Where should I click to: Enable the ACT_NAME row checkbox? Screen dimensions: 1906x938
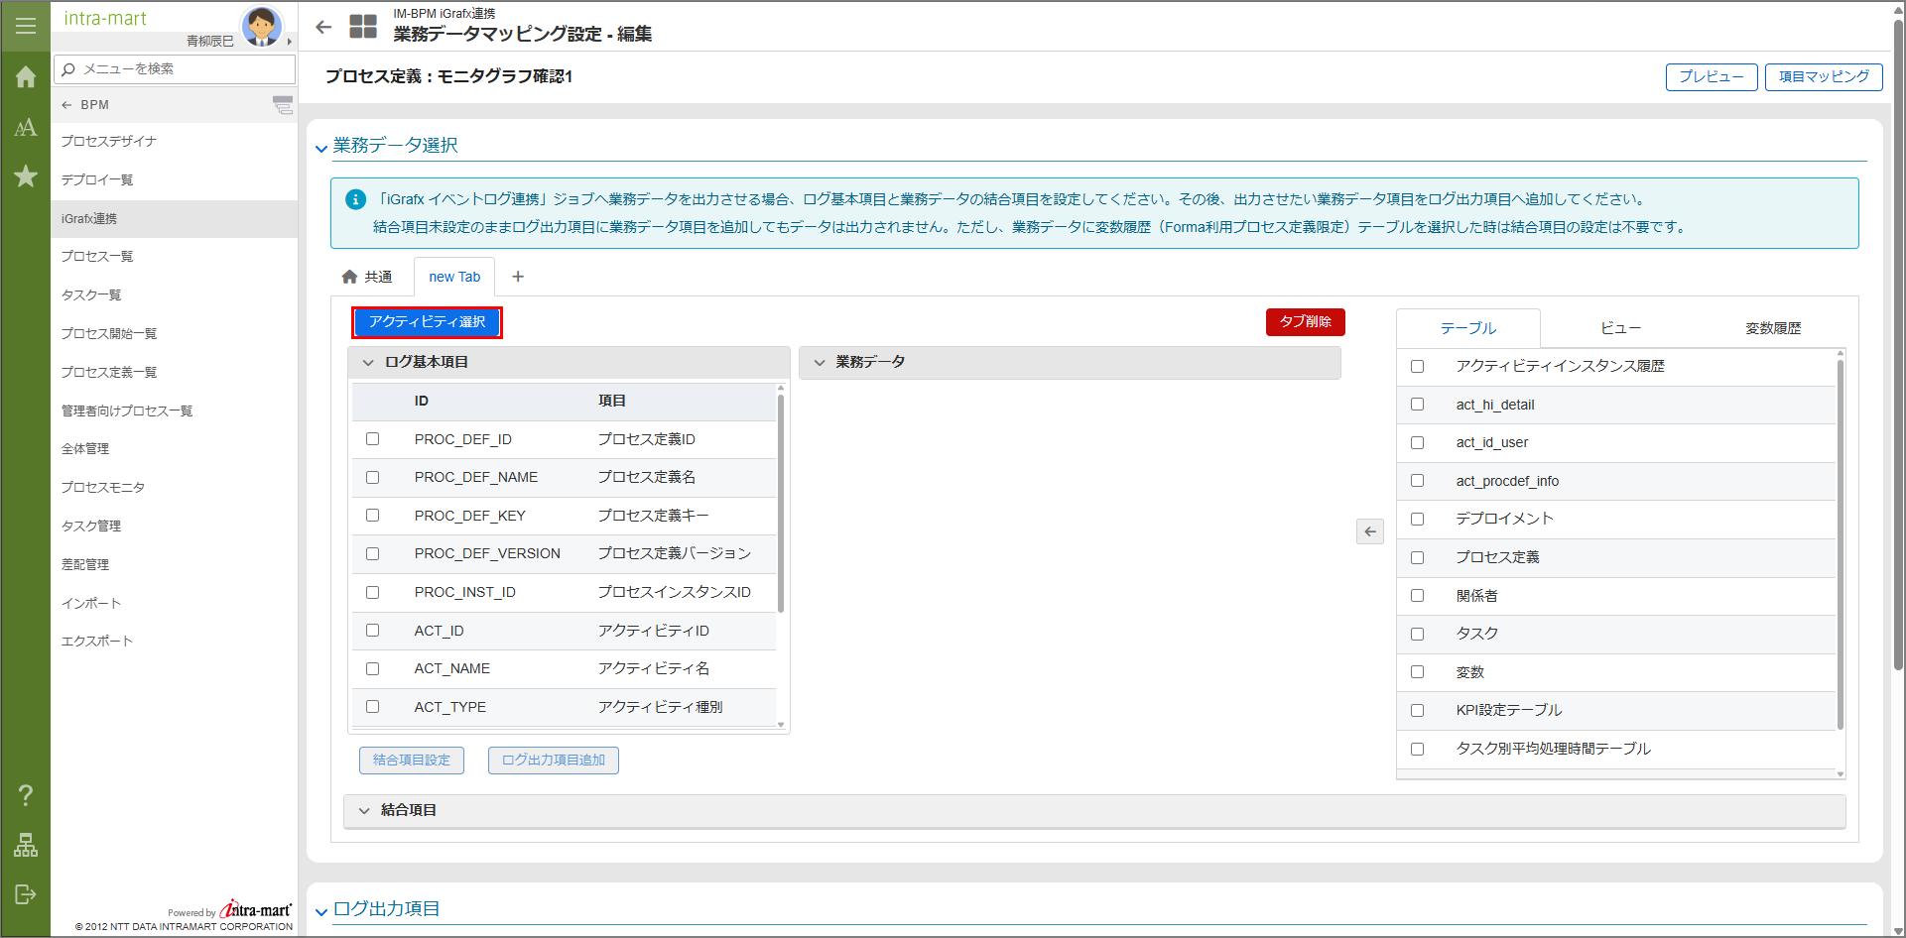(373, 669)
